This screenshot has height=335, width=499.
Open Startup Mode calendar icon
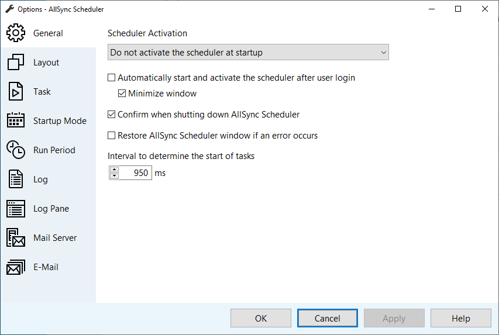coord(16,121)
